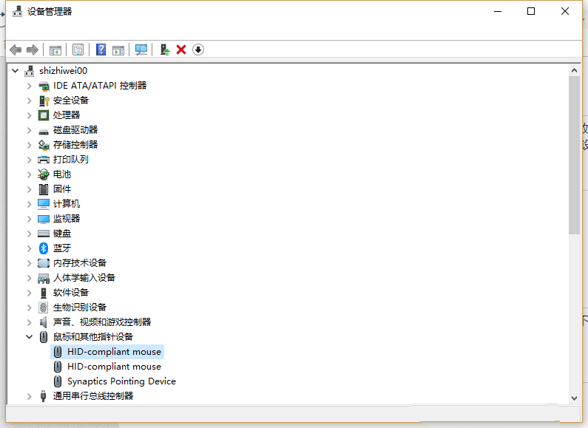Click the 磁盘驱动器 drive icon
Viewport: 588px width, 428px height.
point(44,131)
